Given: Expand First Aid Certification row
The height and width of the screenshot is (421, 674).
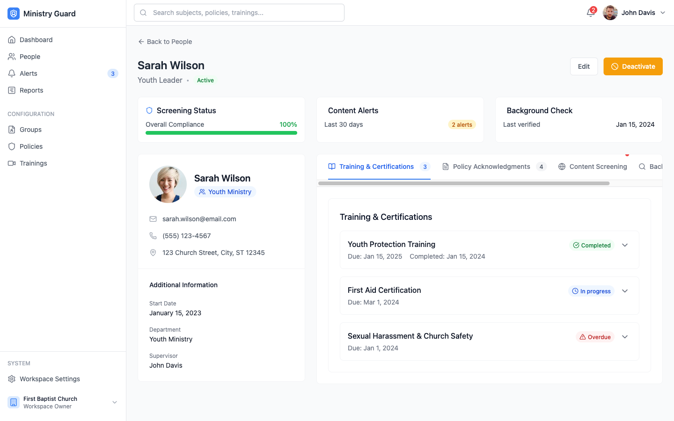Looking at the screenshot, I should 625,291.
